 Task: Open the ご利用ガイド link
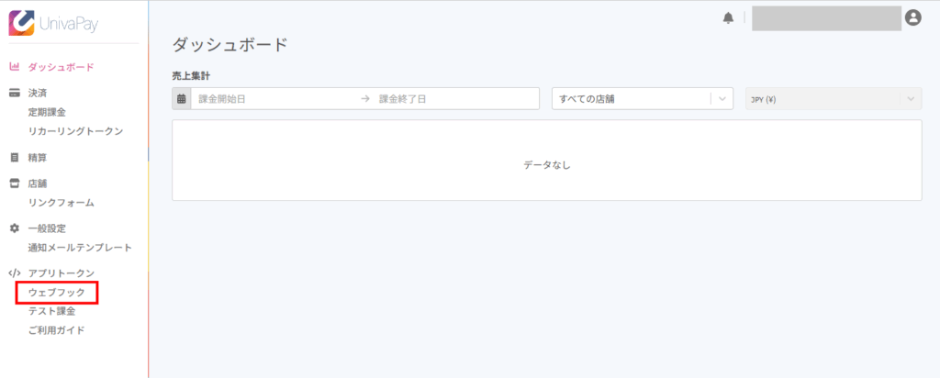click(x=56, y=330)
